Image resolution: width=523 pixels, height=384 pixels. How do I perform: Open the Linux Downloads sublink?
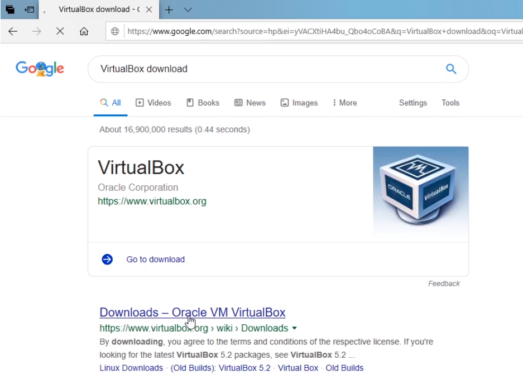[131, 368]
